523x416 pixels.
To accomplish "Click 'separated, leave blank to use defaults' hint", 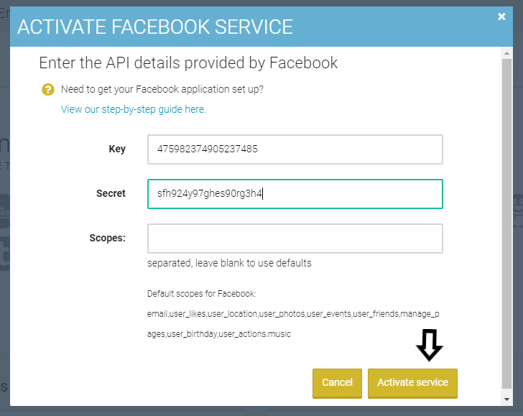I will [x=229, y=263].
